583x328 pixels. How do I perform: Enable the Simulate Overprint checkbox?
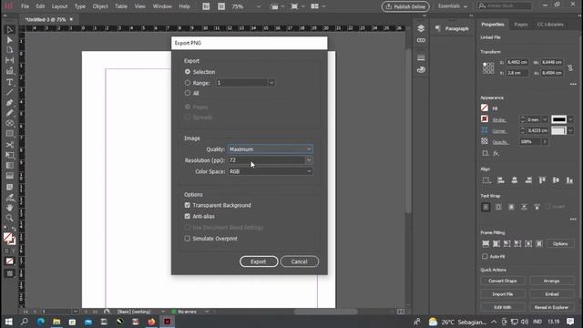[x=188, y=239]
